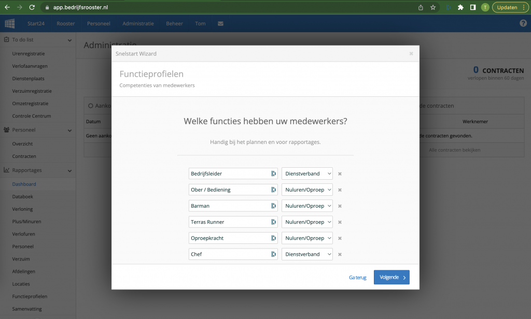Delete the Barman row with x icon
The image size is (531, 319).
pos(340,206)
